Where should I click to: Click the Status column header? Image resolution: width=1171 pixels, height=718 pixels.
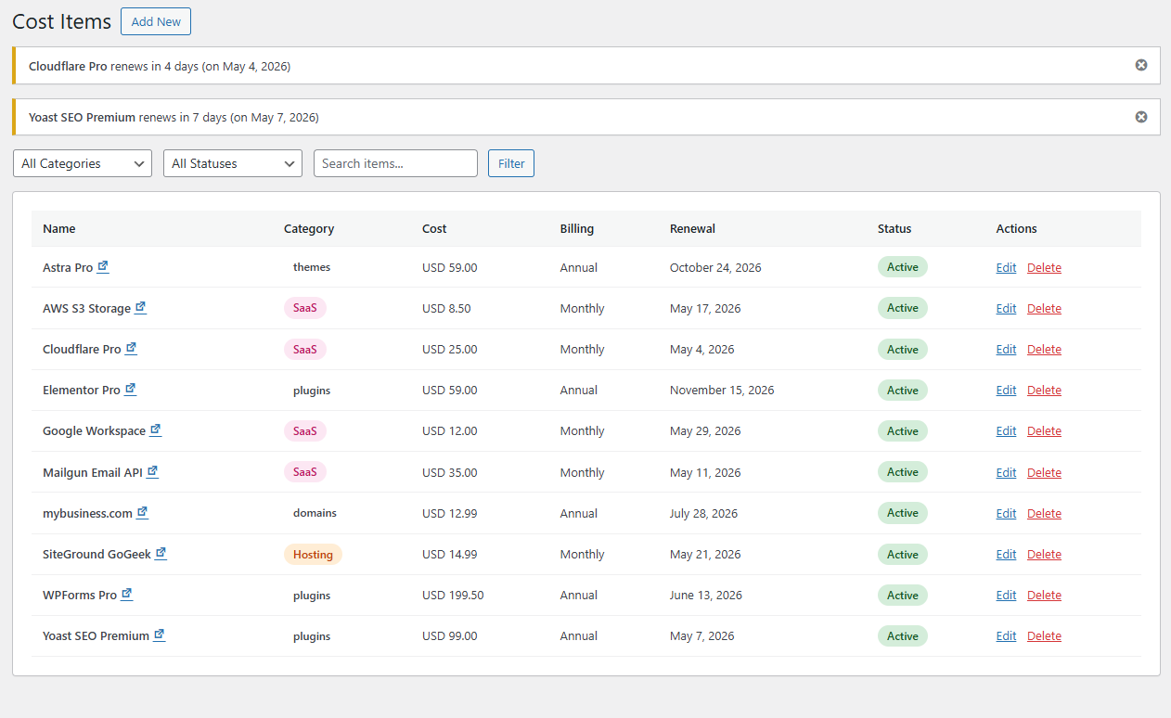point(894,228)
